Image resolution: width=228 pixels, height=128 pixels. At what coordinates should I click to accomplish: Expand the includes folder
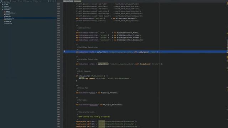point(2,10)
